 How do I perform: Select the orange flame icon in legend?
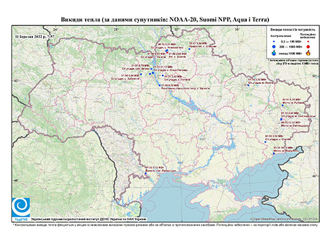(x=308, y=53)
